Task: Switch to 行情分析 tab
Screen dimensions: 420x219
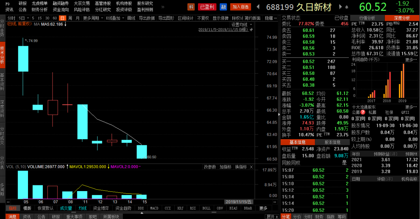Action: (367, 18)
